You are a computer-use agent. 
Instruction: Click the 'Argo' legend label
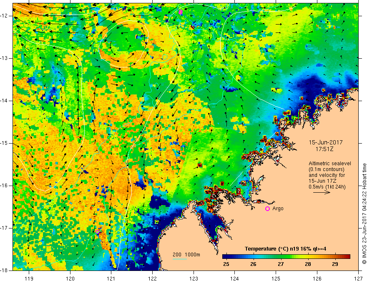coord(278,209)
